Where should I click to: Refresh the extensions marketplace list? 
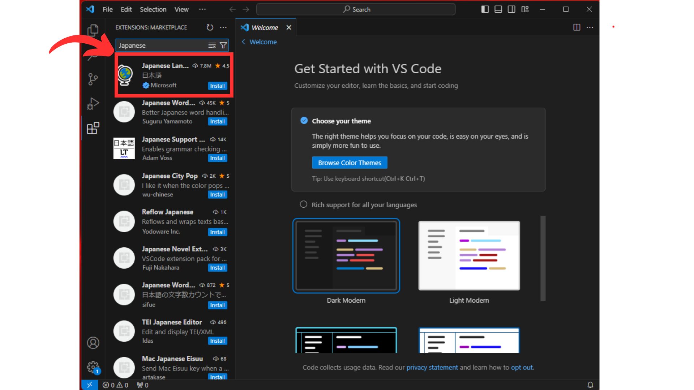[x=210, y=27]
